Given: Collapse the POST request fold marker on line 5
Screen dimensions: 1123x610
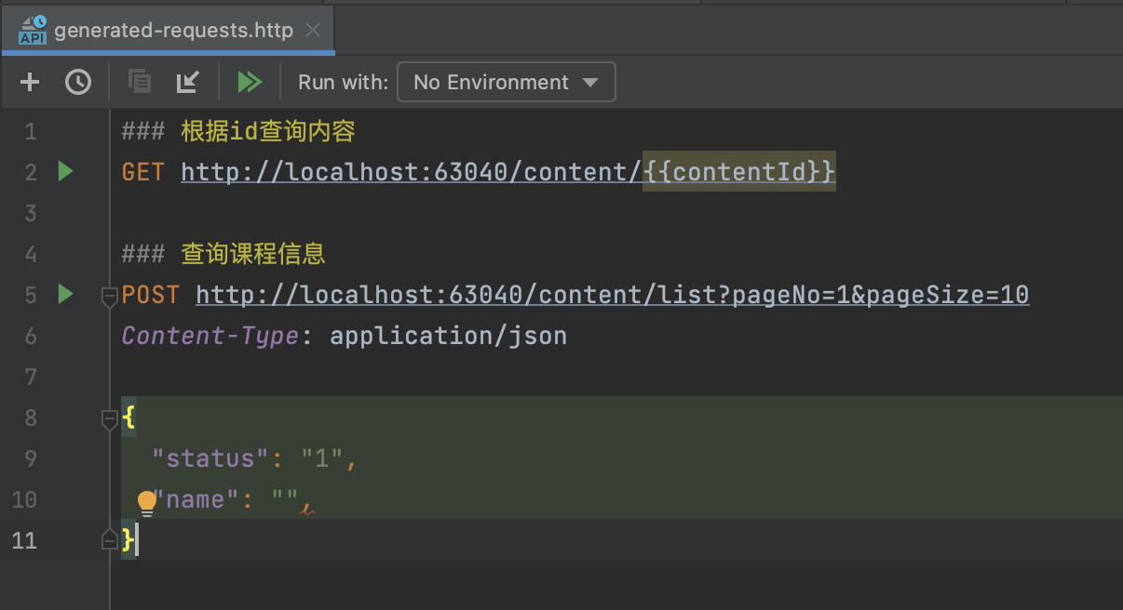Looking at the screenshot, I should point(109,296).
